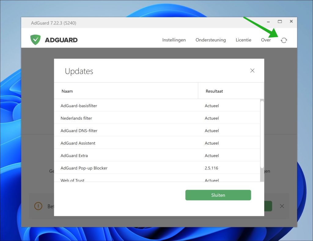
Task: Click the AdGuard shield logo
Action: 35,40
